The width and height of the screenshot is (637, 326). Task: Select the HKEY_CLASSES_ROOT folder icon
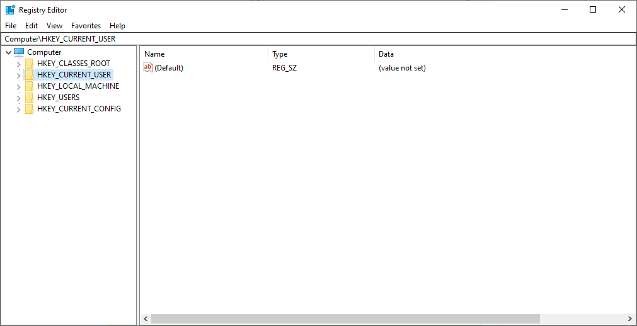pyautogui.click(x=29, y=64)
